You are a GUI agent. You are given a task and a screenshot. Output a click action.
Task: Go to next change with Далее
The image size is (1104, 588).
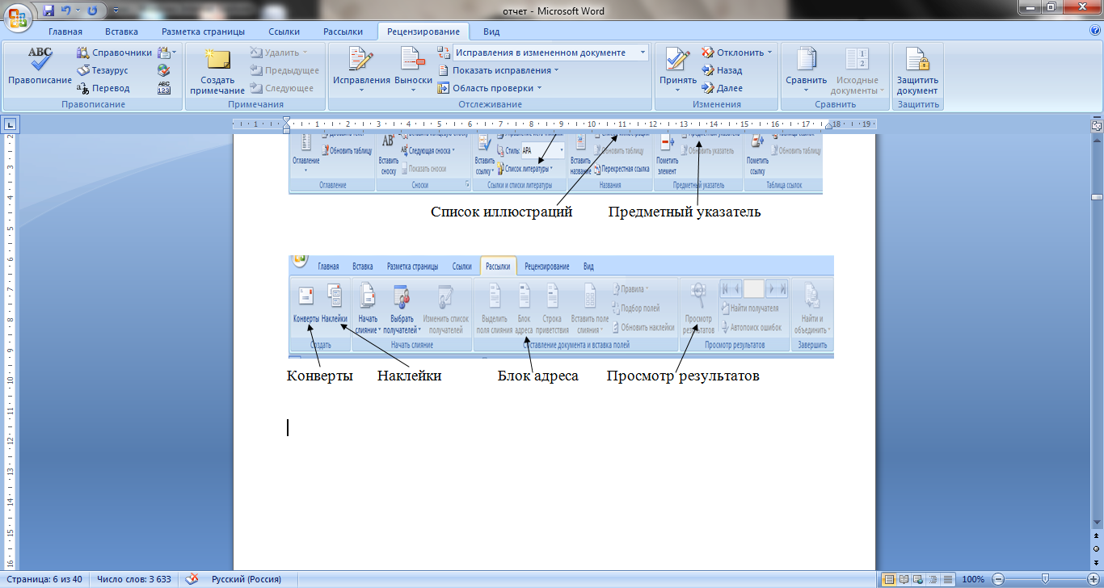click(722, 88)
